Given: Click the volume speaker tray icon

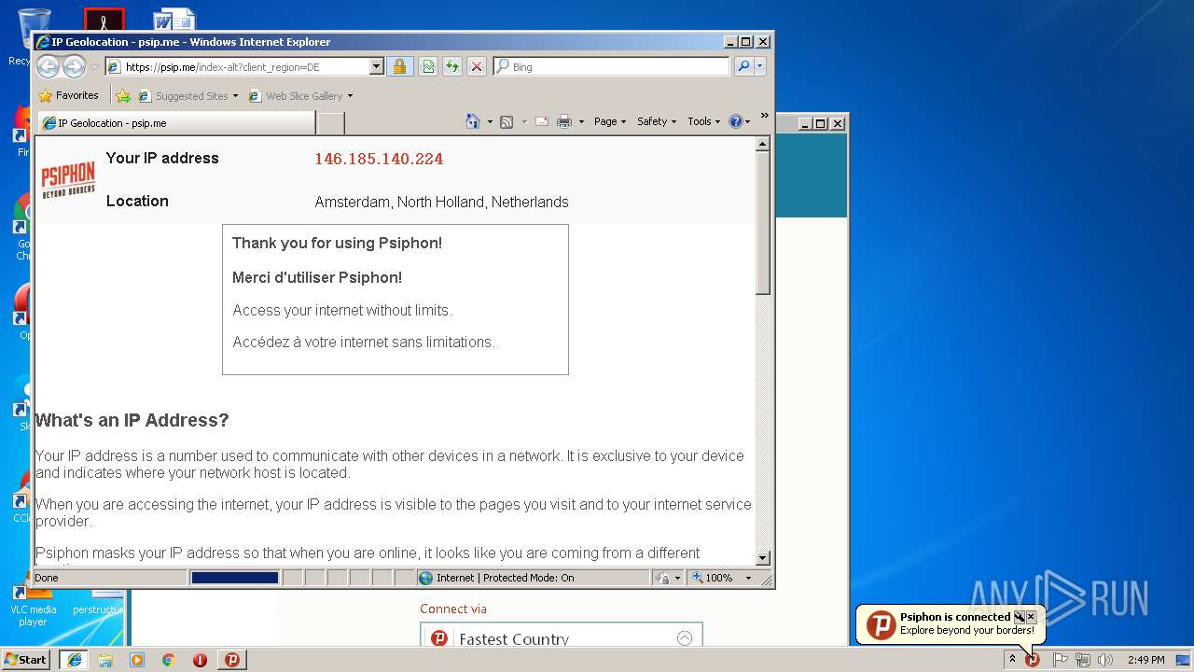Looking at the screenshot, I should [1106, 660].
